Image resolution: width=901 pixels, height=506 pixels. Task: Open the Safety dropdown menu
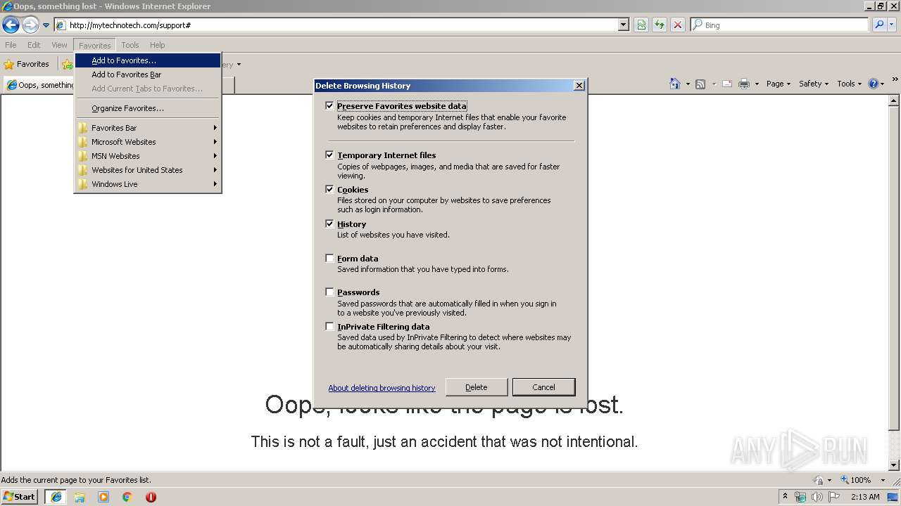coord(814,84)
